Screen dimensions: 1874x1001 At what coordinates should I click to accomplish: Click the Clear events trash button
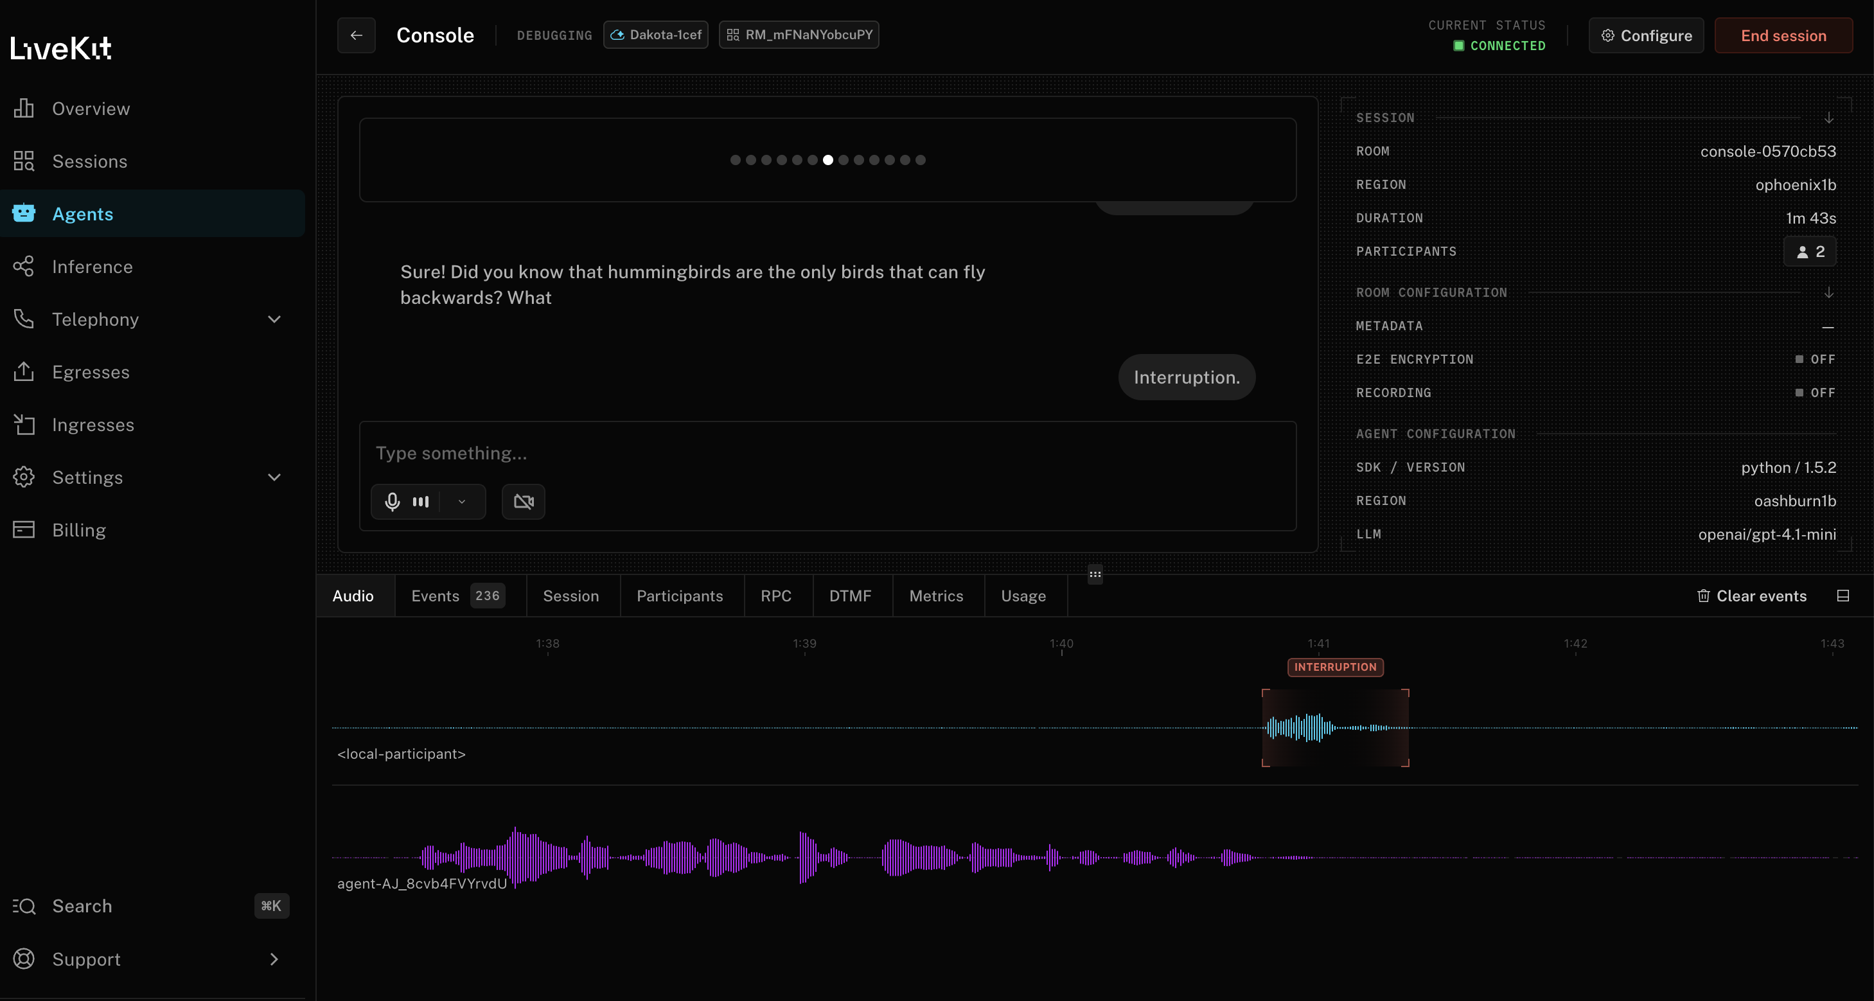coord(1751,596)
